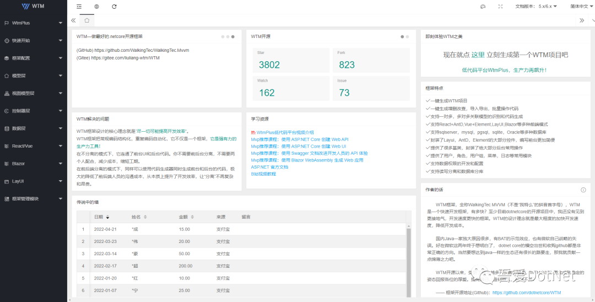
Task: Click the table's vertical scrollbar
Action: click(408, 262)
